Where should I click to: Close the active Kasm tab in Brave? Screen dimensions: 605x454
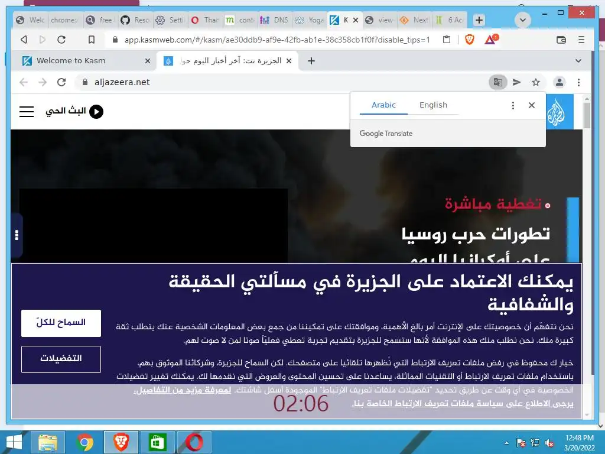click(x=356, y=20)
